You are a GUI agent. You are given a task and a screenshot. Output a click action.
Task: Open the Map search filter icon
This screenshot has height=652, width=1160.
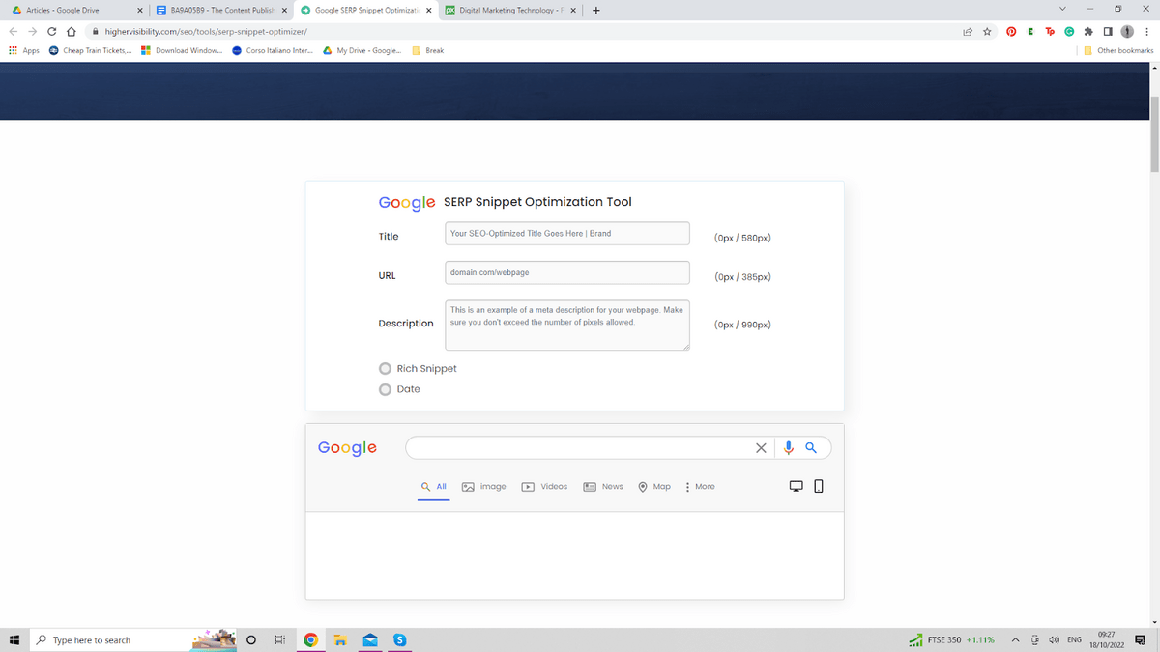[643, 486]
